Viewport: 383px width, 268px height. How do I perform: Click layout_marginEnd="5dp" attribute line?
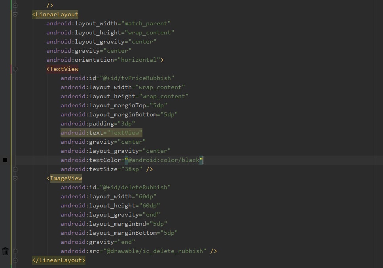(114, 224)
